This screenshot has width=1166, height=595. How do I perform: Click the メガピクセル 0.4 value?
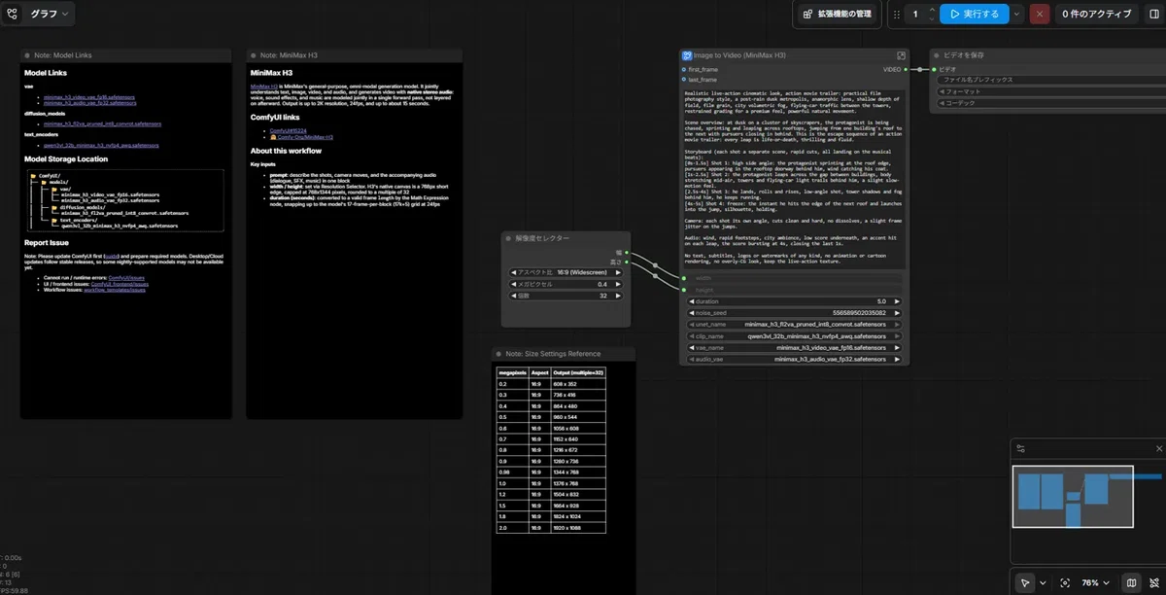pos(602,284)
